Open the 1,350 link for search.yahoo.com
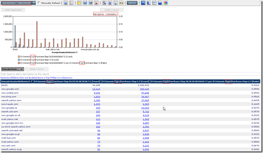 [x=97, y=101]
